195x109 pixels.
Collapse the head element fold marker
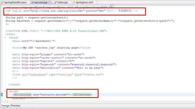(x=5, y=38)
